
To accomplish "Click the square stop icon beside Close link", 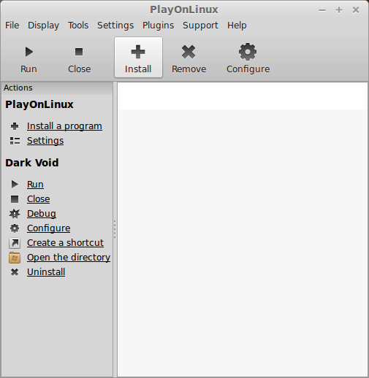I will 15,199.
